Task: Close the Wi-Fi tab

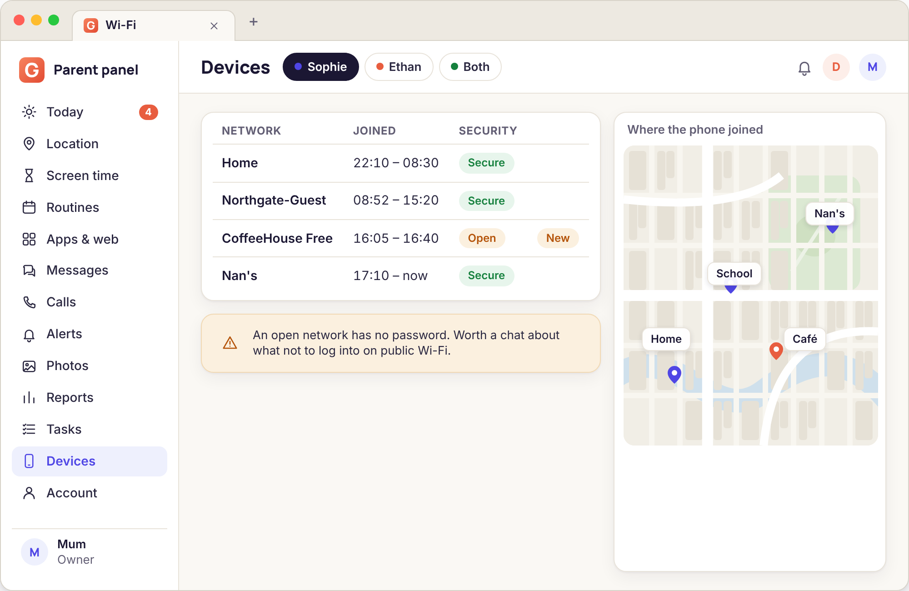Action: click(x=214, y=26)
